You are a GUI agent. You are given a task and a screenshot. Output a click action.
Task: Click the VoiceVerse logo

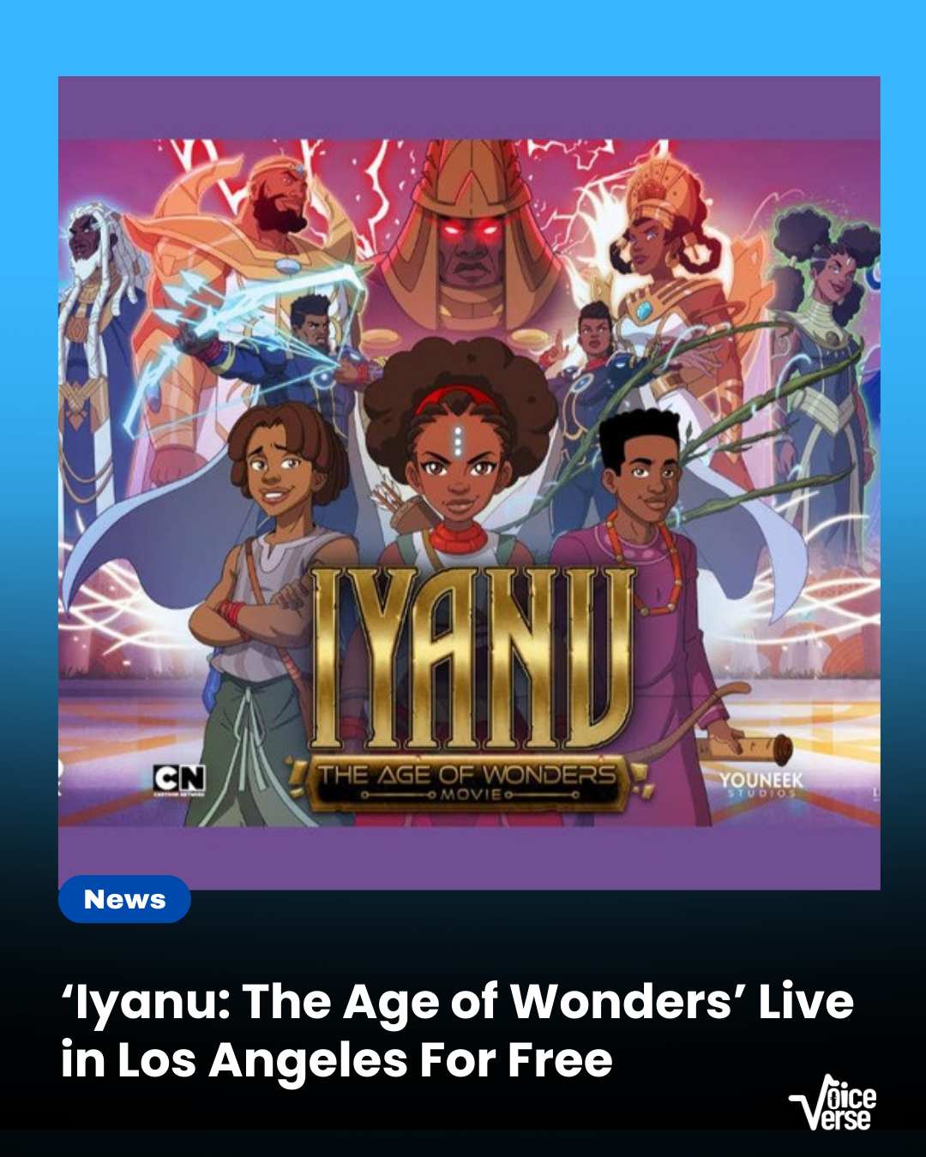833,1103
